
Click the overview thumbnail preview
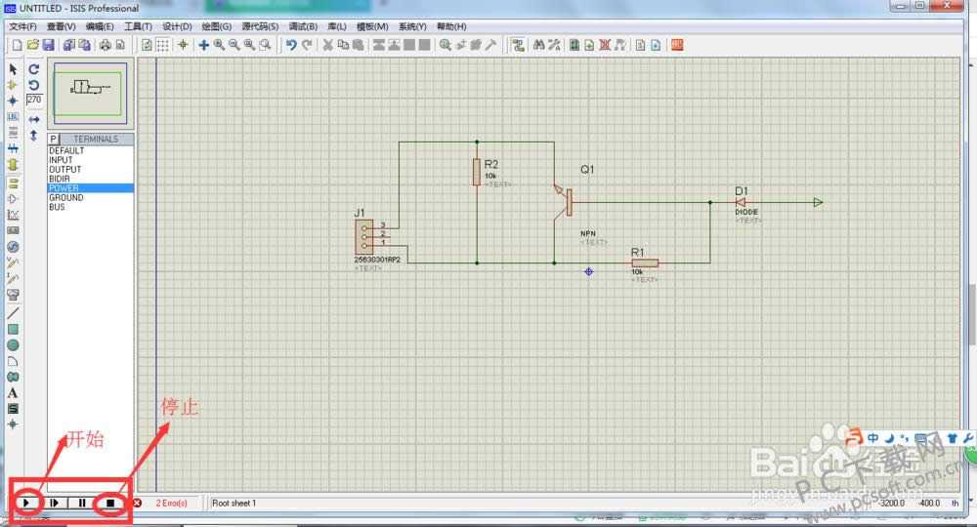pyautogui.click(x=91, y=91)
